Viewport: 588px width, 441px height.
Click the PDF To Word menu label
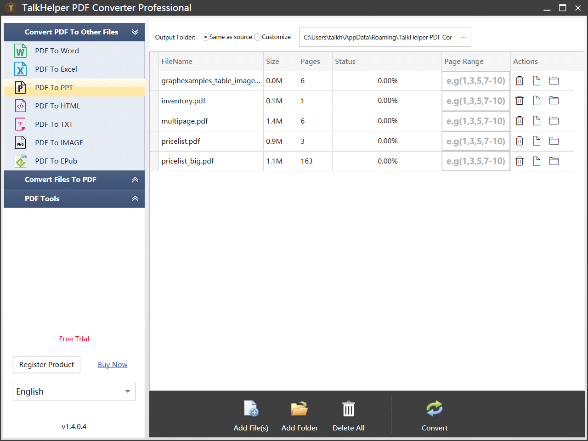pos(57,51)
